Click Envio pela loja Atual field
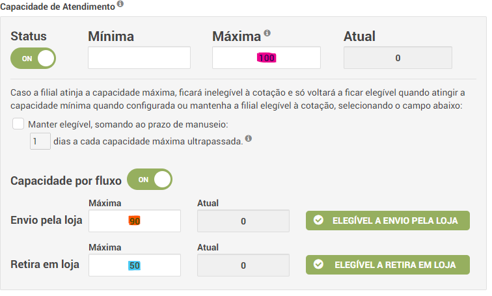 [243, 221]
